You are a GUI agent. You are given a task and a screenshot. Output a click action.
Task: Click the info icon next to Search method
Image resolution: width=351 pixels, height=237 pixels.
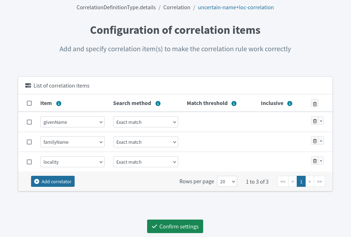pyautogui.click(x=158, y=103)
